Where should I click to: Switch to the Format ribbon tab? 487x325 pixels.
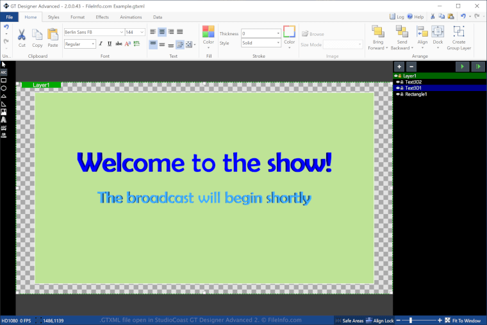pyautogui.click(x=78, y=17)
